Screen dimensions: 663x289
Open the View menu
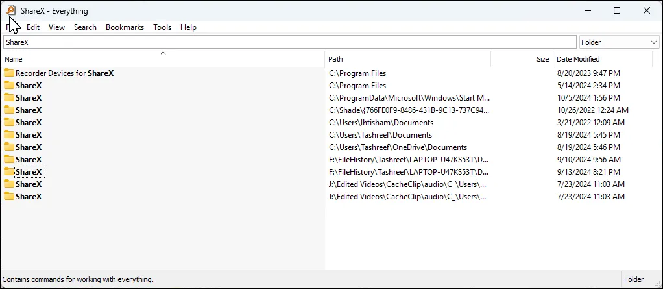(x=56, y=27)
